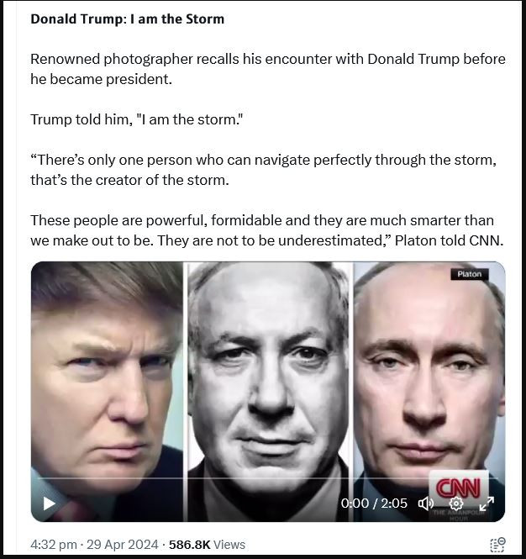Click the "These people are powerful" paragraph

tap(267, 230)
